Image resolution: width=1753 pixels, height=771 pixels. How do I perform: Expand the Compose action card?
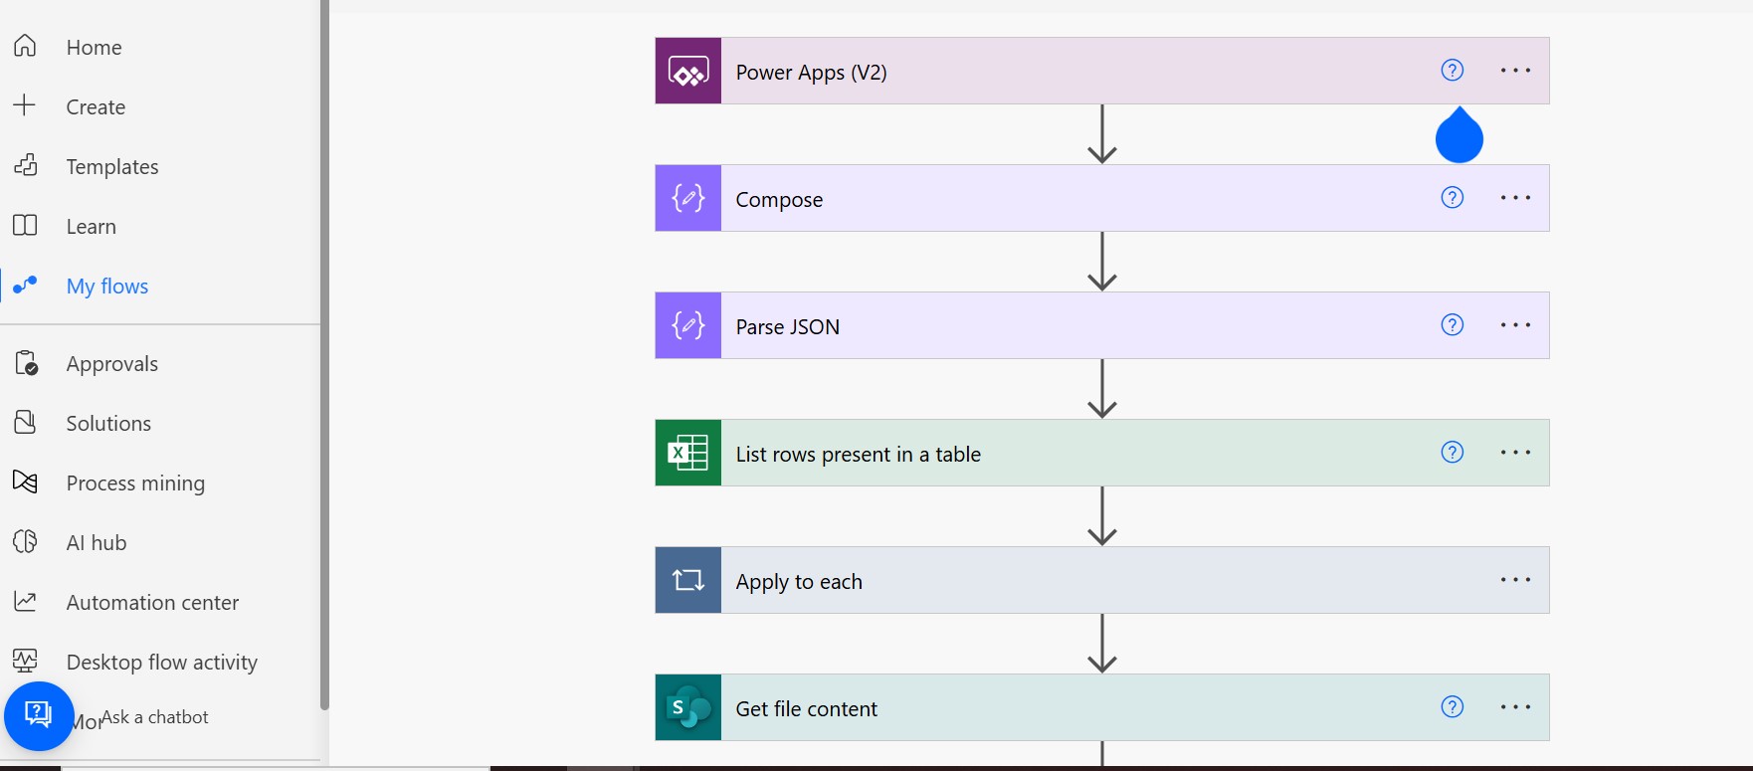1102,198
